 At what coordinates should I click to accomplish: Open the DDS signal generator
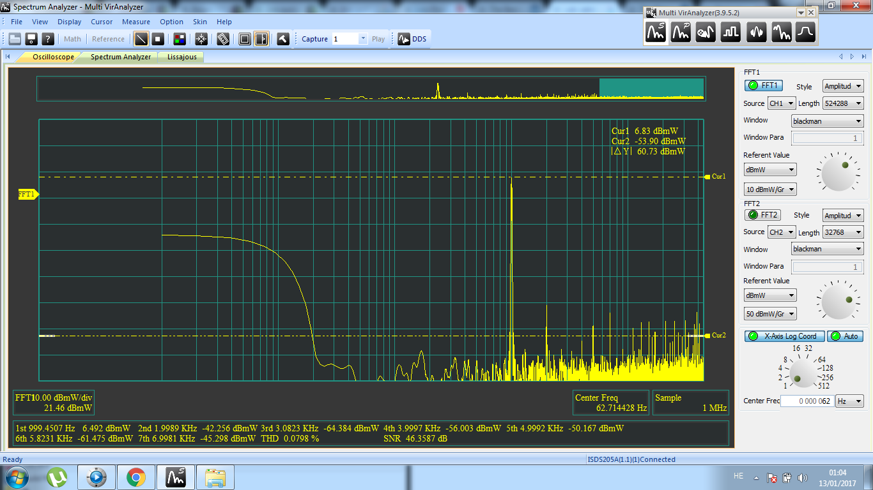412,39
